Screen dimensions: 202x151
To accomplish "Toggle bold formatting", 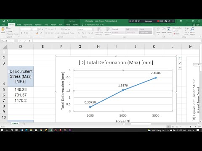I will pos(21,33).
